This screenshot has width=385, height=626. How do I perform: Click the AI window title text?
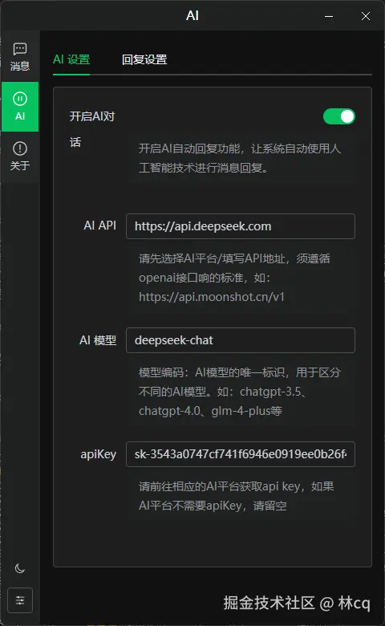pos(192,15)
